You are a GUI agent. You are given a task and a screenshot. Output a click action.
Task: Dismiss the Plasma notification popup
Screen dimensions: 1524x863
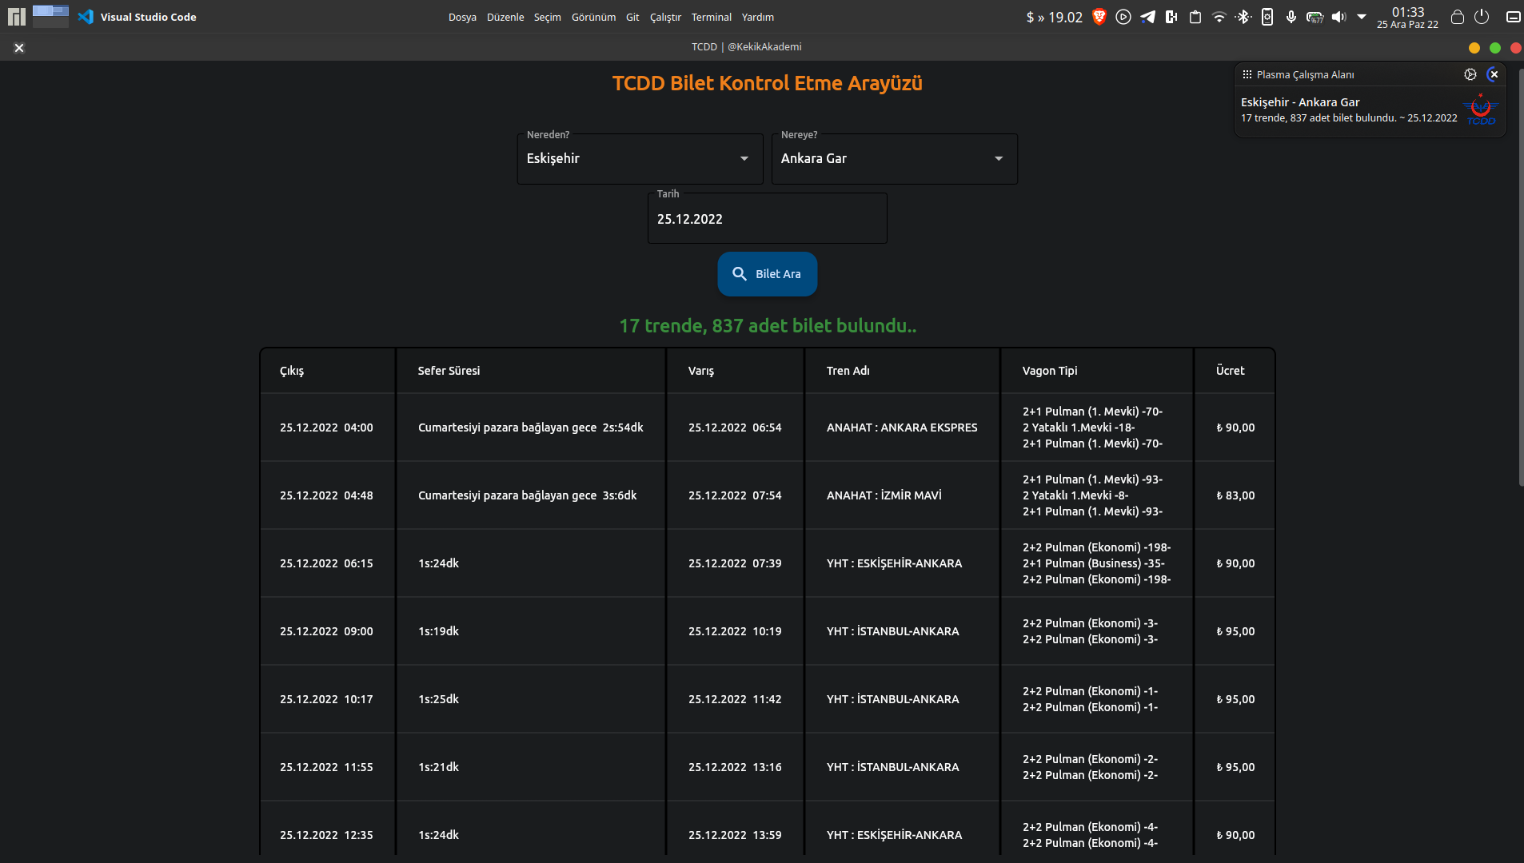pyautogui.click(x=1493, y=74)
